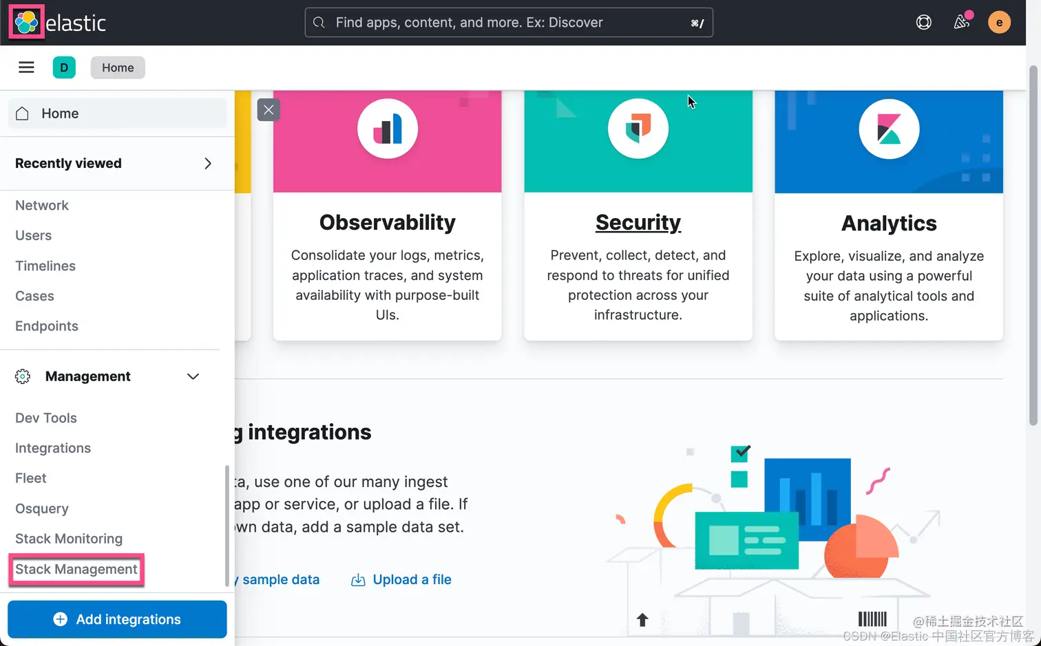Screen dimensions: 1041x646
Task: Click the Security shield icon
Action: pos(638,129)
